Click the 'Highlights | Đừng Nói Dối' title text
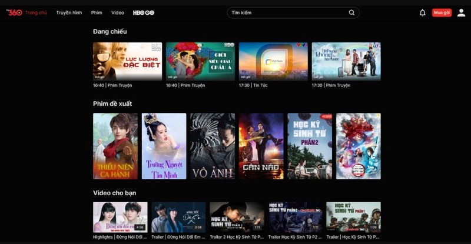471x244 pixels. coord(120,237)
